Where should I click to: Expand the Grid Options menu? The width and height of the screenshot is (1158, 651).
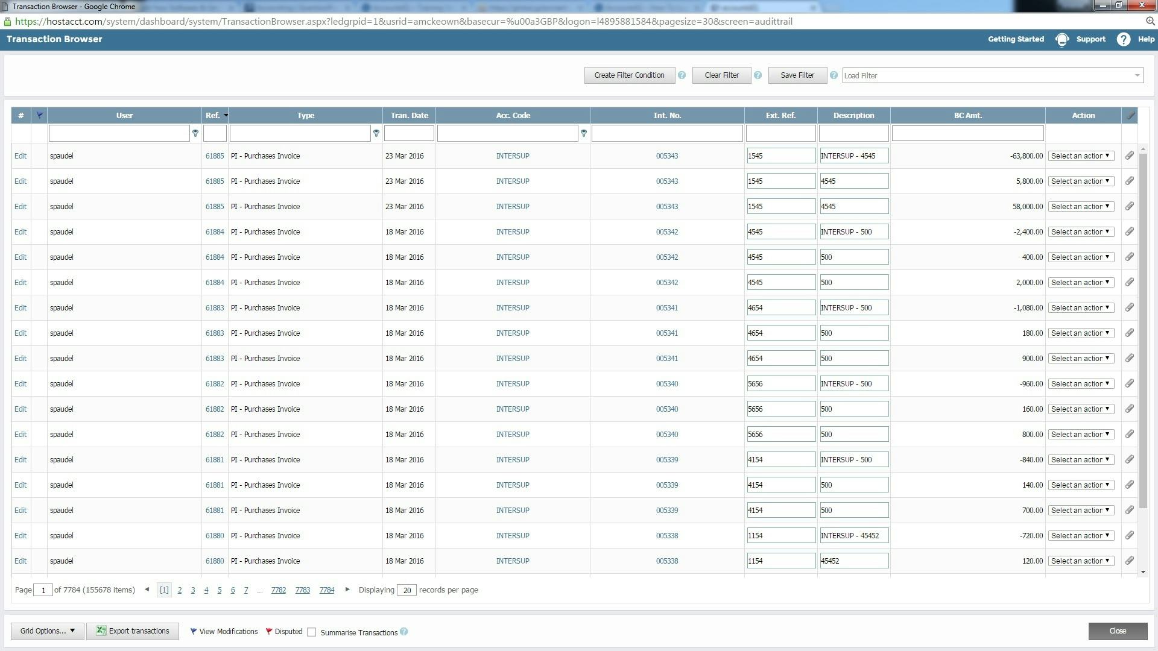tap(47, 631)
